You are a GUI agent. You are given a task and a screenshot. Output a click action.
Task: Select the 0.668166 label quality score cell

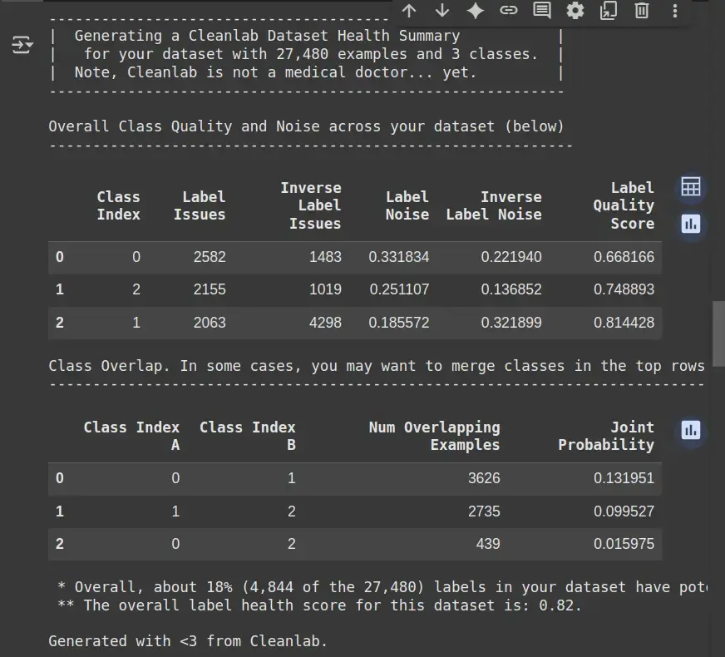click(x=624, y=257)
